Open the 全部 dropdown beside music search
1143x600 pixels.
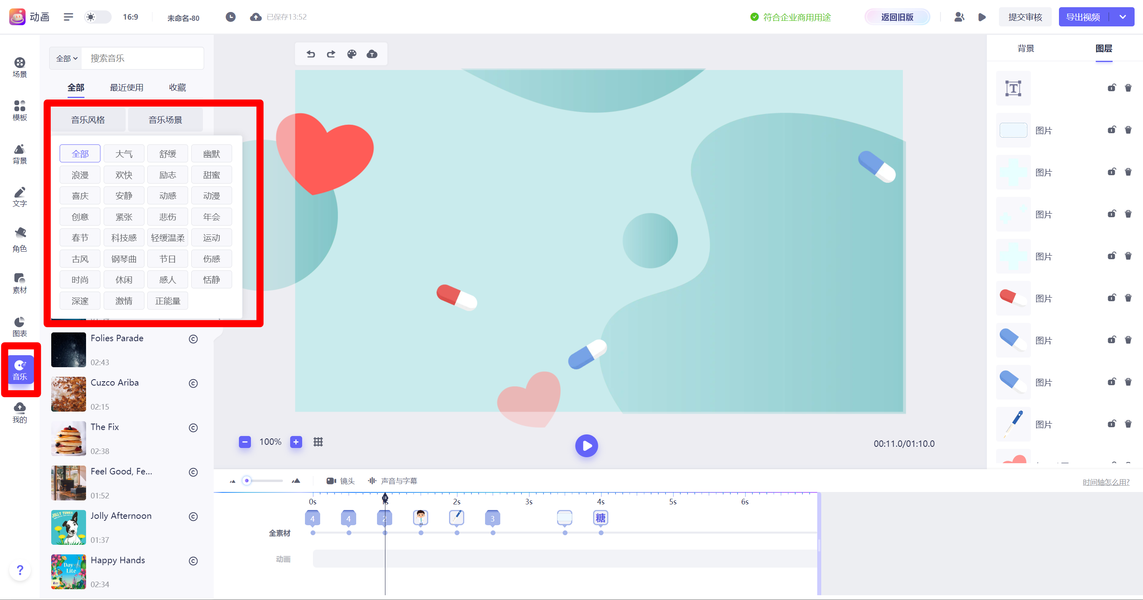[x=66, y=58]
